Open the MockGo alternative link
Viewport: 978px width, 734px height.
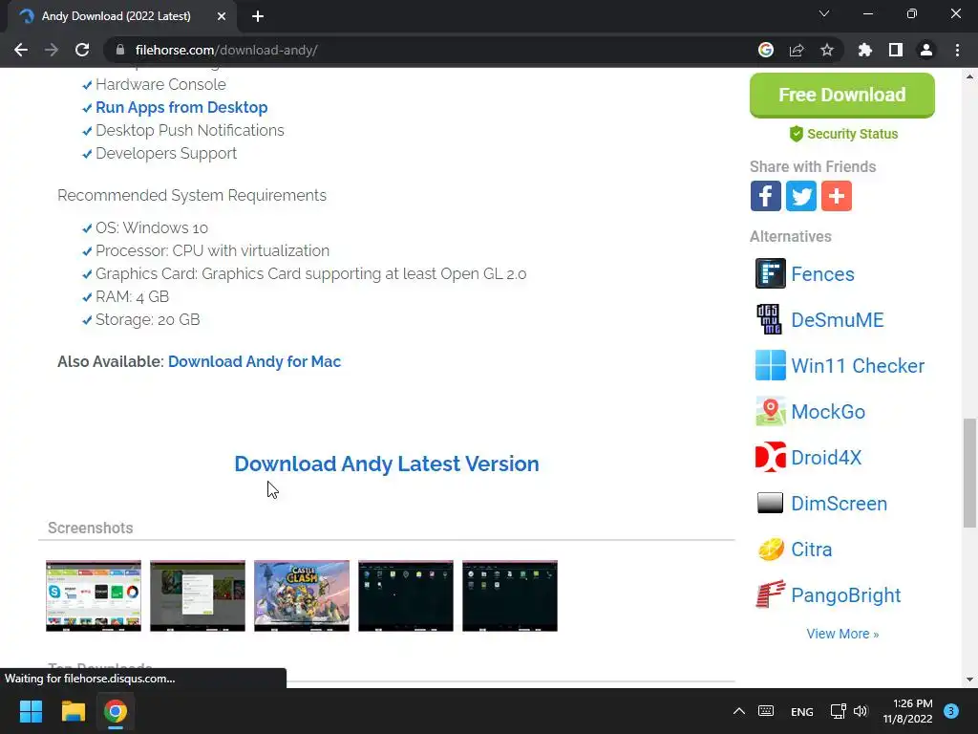click(828, 411)
